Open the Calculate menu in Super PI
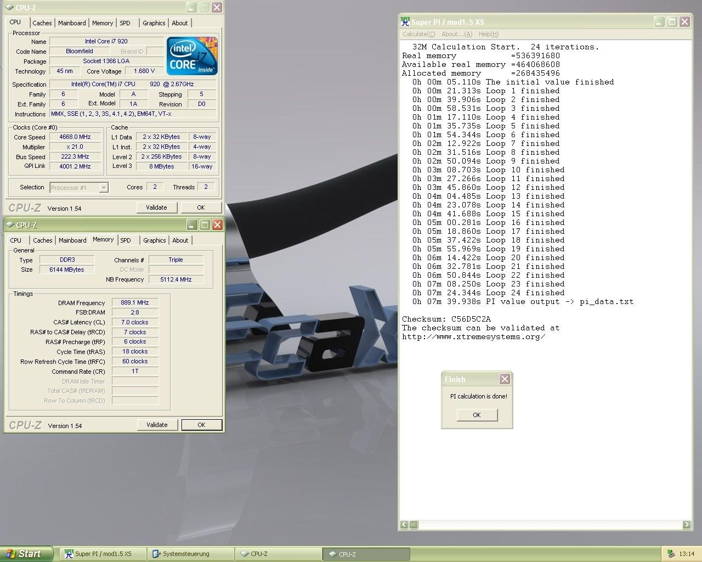This screenshot has width=702, height=562. point(419,34)
